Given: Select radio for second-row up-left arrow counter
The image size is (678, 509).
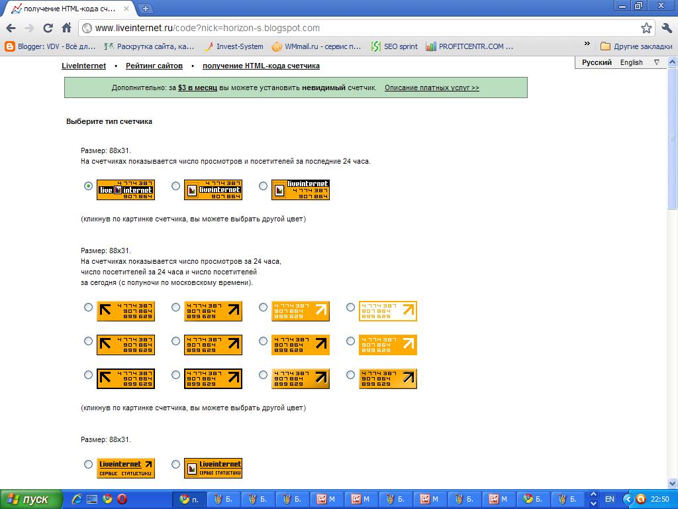Looking at the screenshot, I should pyautogui.click(x=88, y=341).
